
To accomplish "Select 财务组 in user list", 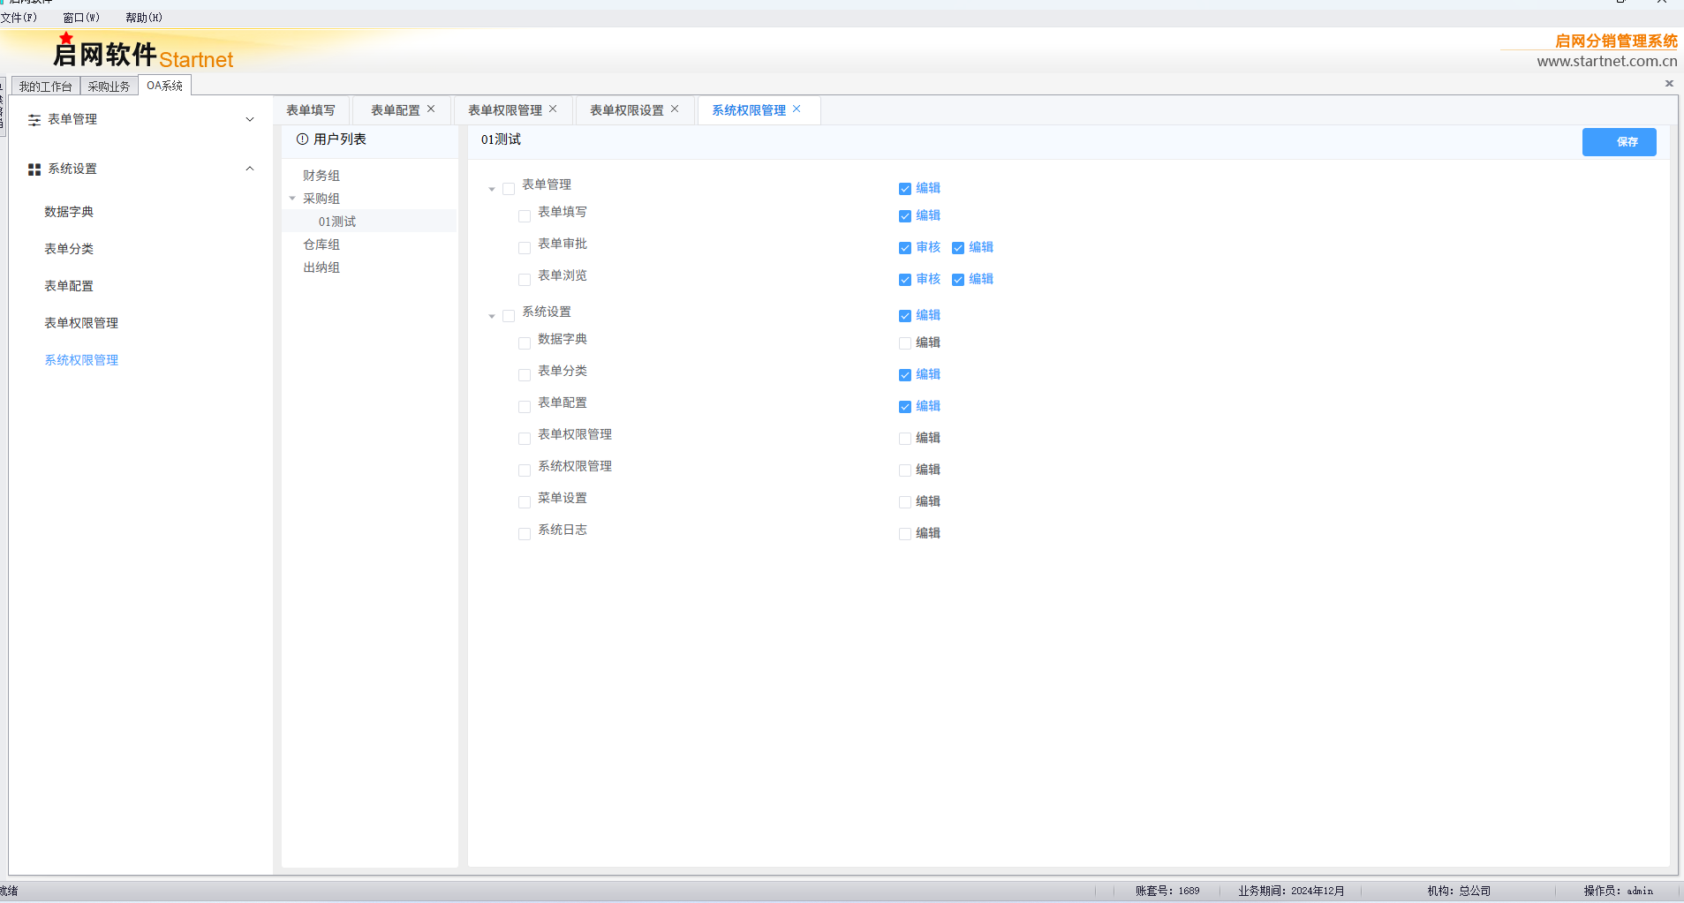I will (x=321, y=176).
